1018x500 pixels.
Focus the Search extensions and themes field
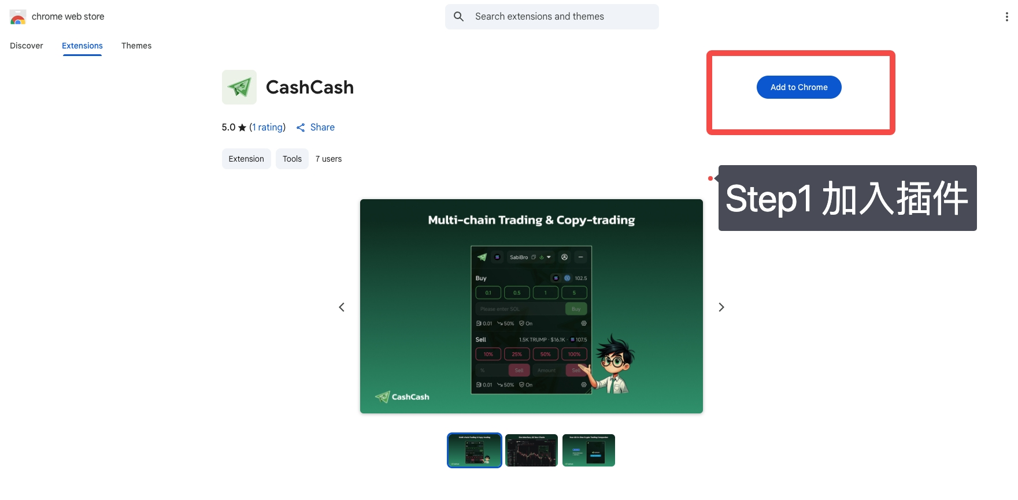point(552,17)
